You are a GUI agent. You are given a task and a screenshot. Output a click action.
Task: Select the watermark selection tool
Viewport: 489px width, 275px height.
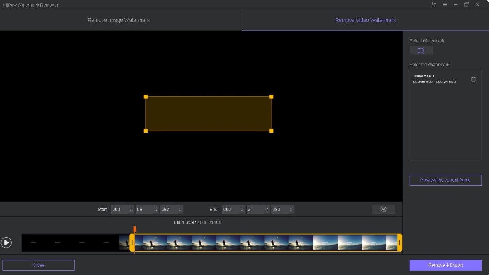pos(421,50)
